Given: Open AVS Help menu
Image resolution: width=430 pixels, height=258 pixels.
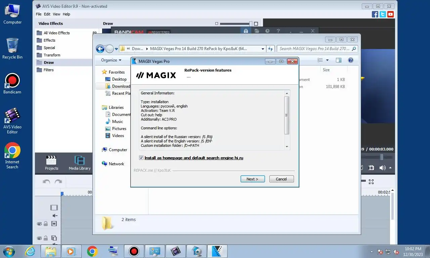Looking at the screenshot, I should tap(67, 14).
